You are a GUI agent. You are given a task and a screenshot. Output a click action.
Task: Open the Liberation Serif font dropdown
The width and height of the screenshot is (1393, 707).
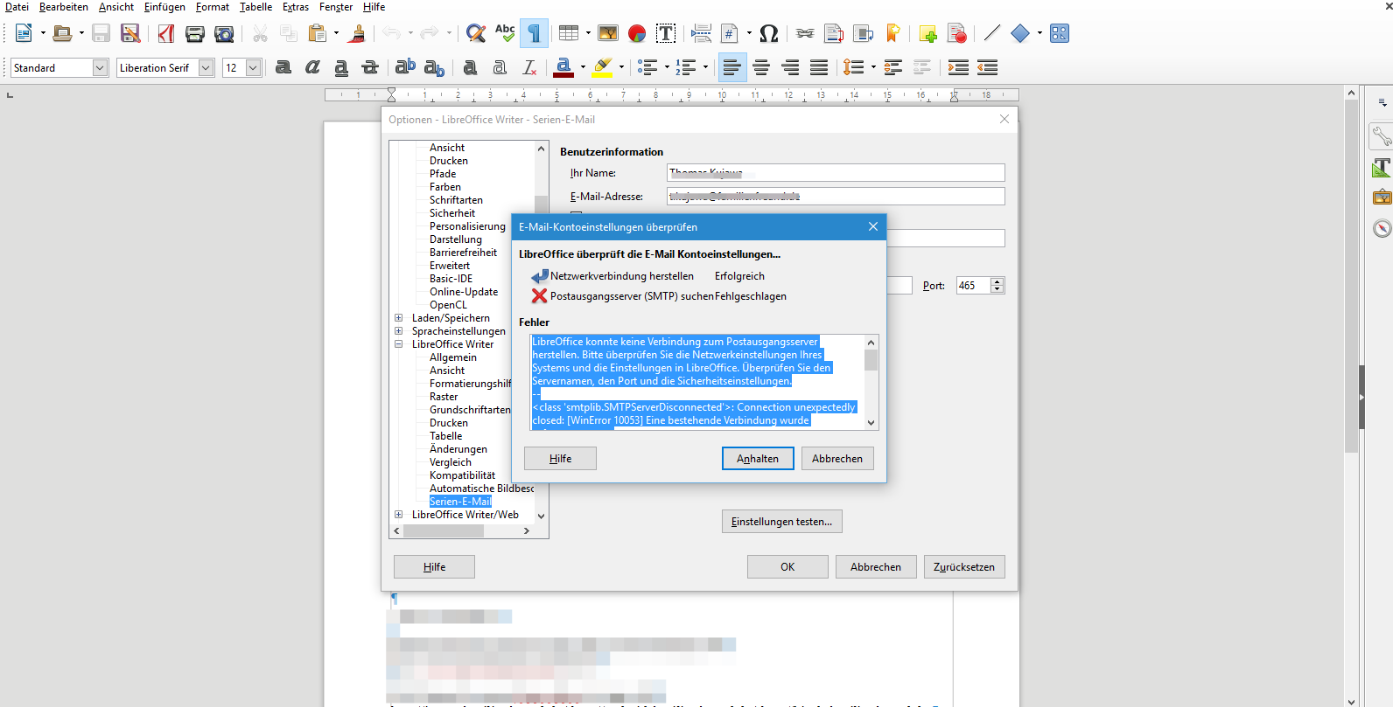[x=206, y=67]
